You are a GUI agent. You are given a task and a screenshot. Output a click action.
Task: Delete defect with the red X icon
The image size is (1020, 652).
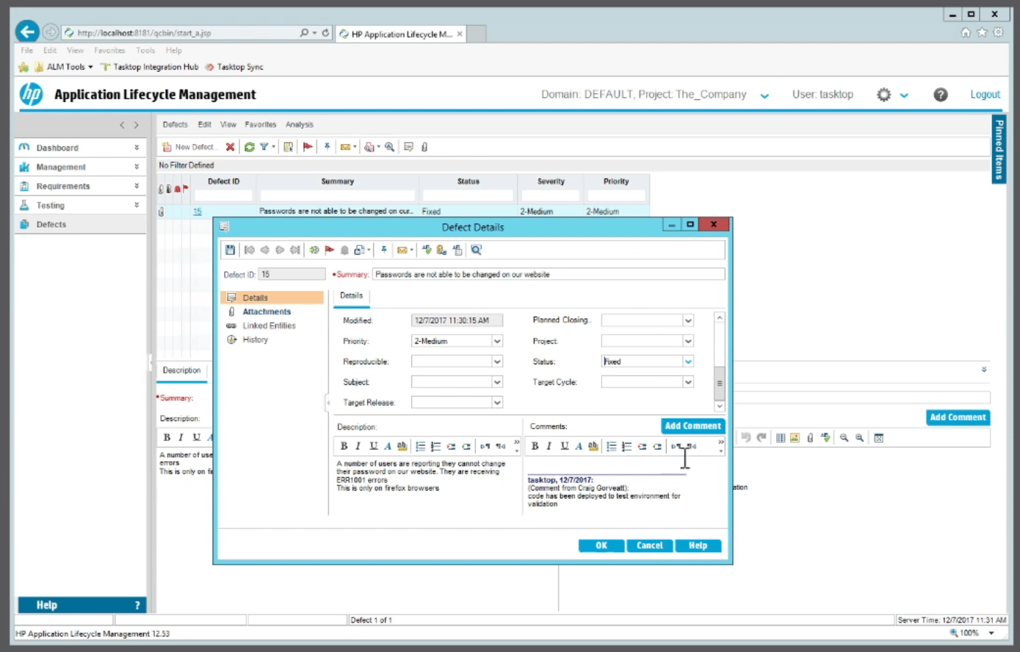click(x=230, y=147)
